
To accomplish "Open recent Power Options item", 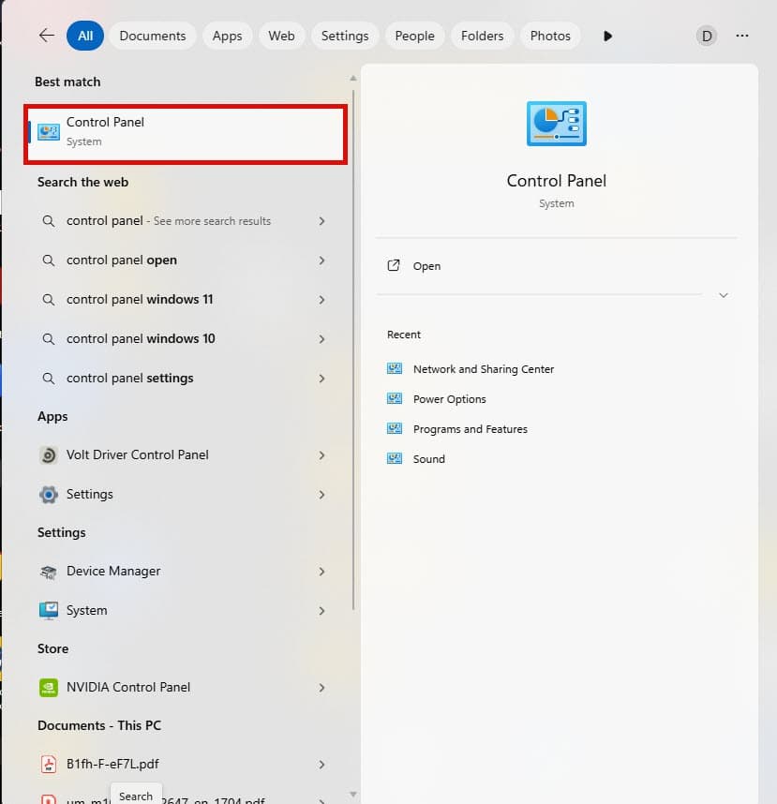I will (x=449, y=399).
